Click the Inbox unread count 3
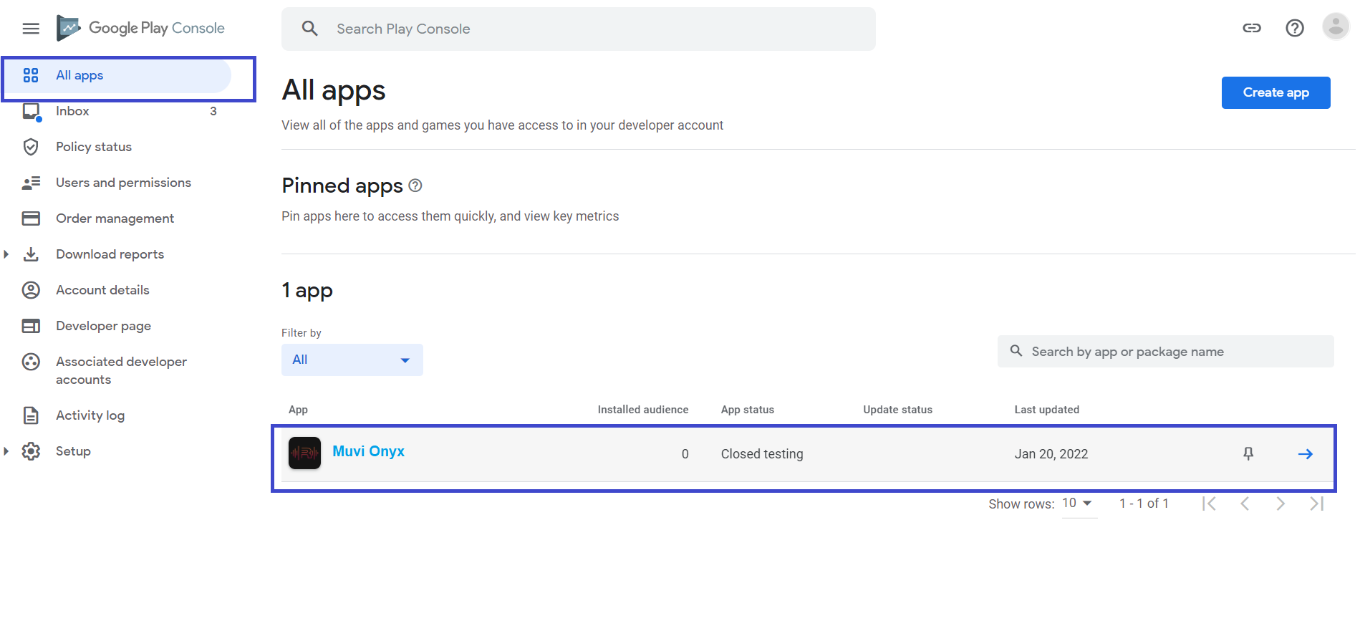This screenshot has height=621, width=1360. point(213,111)
